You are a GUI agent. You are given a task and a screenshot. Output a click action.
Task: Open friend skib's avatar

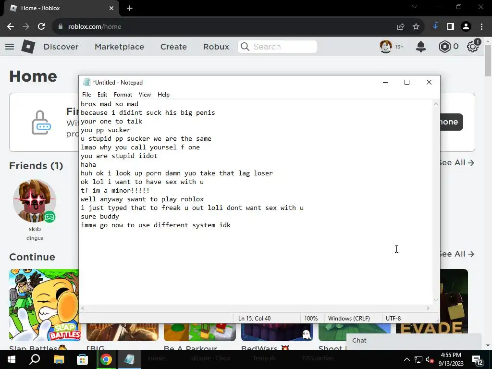pyautogui.click(x=35, y=201)
